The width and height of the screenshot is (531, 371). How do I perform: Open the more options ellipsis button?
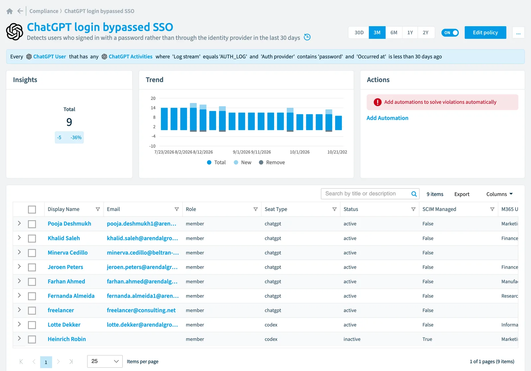(518, 33)
